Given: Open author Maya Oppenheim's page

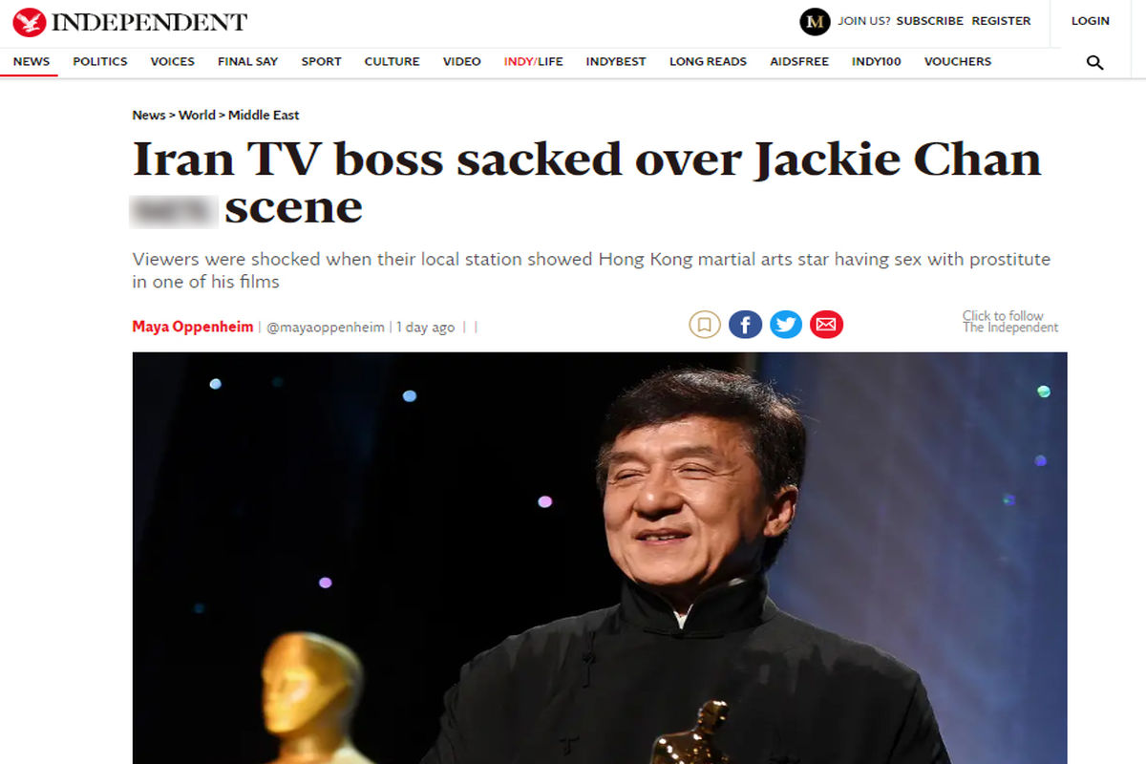Looking at the screenshot, I should pyautogui.click(x=193, y=327).
